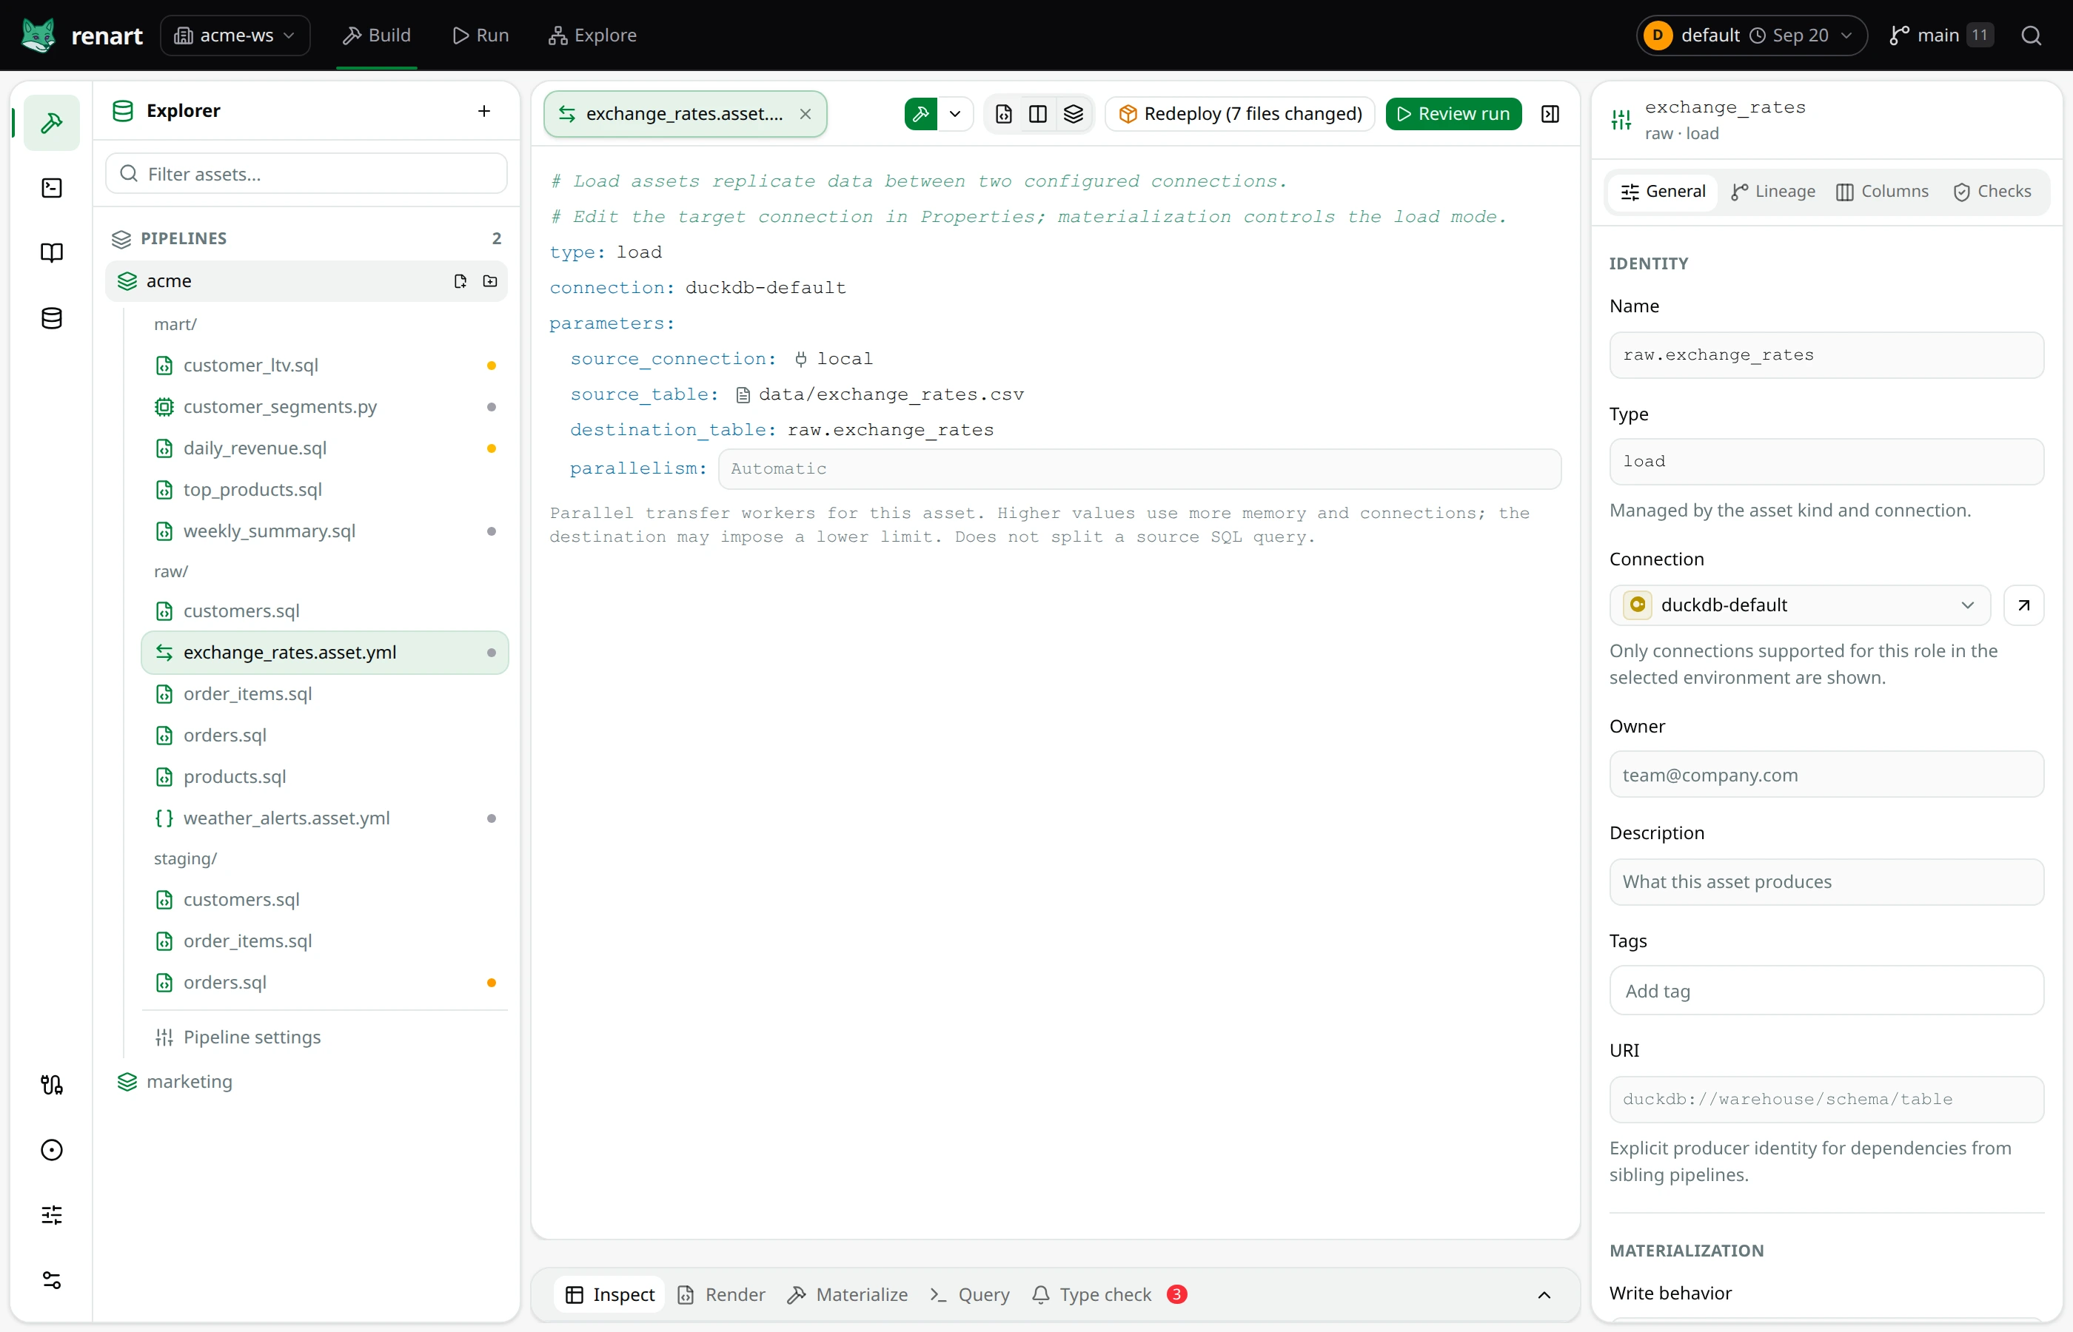Close the exchange_rates.asset tab

point(805,114)
